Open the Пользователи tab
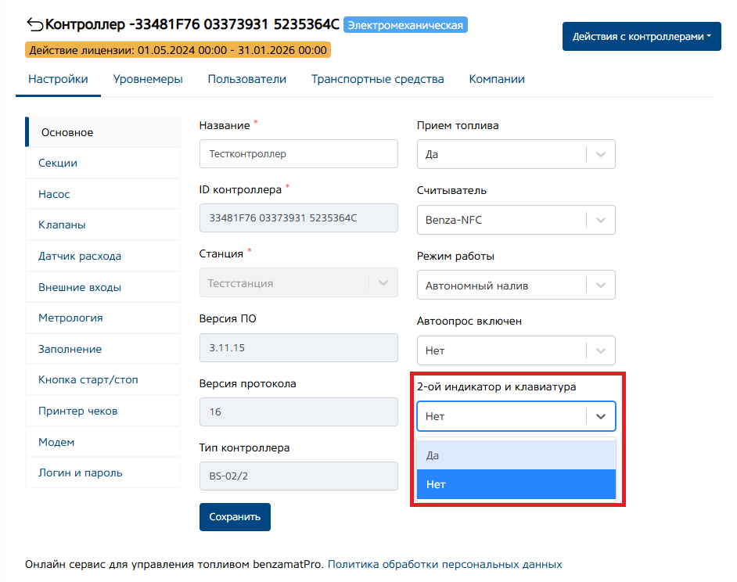The image size is (737, 582). pos(246,79)
